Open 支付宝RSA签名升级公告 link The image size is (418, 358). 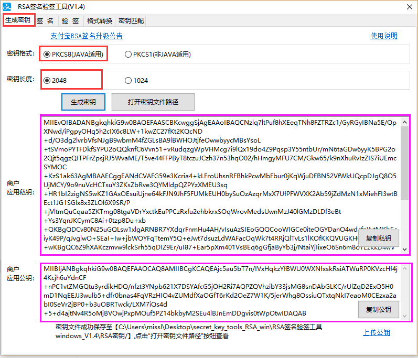(x=86, y=36)
